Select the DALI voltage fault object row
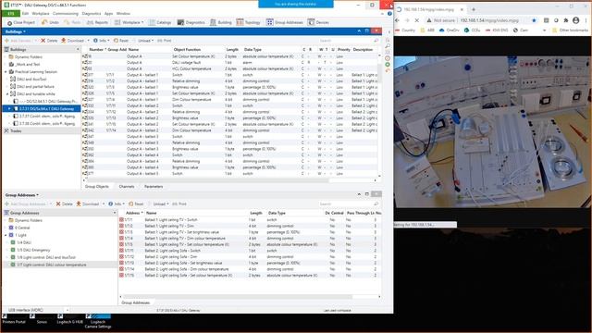This screenshot has width=592, height=333. (229, 63)
